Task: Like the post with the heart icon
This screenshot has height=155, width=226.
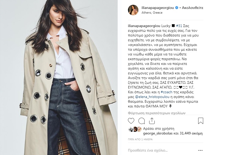Action: coord(131,121)
